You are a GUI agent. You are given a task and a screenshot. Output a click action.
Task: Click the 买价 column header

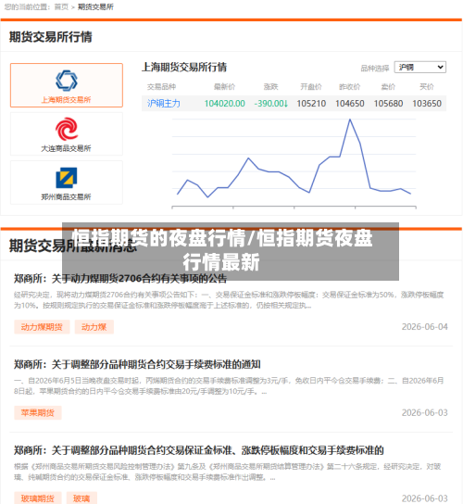pyautogui.click(x=427, y=87)
